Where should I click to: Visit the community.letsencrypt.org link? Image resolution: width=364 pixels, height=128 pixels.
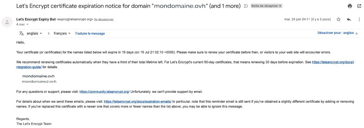coord(104,92)
